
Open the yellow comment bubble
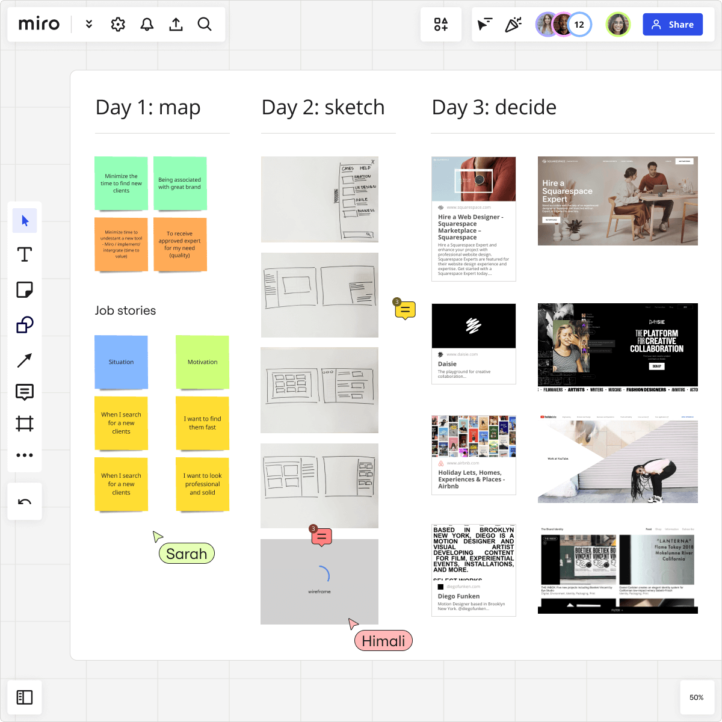(x=405, y=310)
